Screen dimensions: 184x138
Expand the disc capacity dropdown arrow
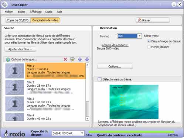pyautogui.click(x=82, y=133)
